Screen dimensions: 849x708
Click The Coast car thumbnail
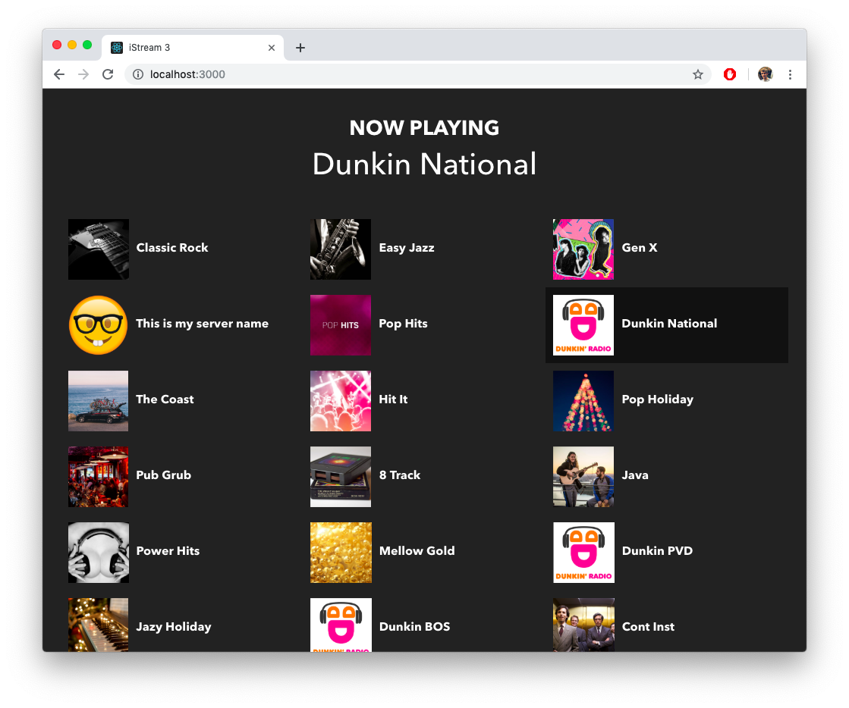(x=99, y=401)
